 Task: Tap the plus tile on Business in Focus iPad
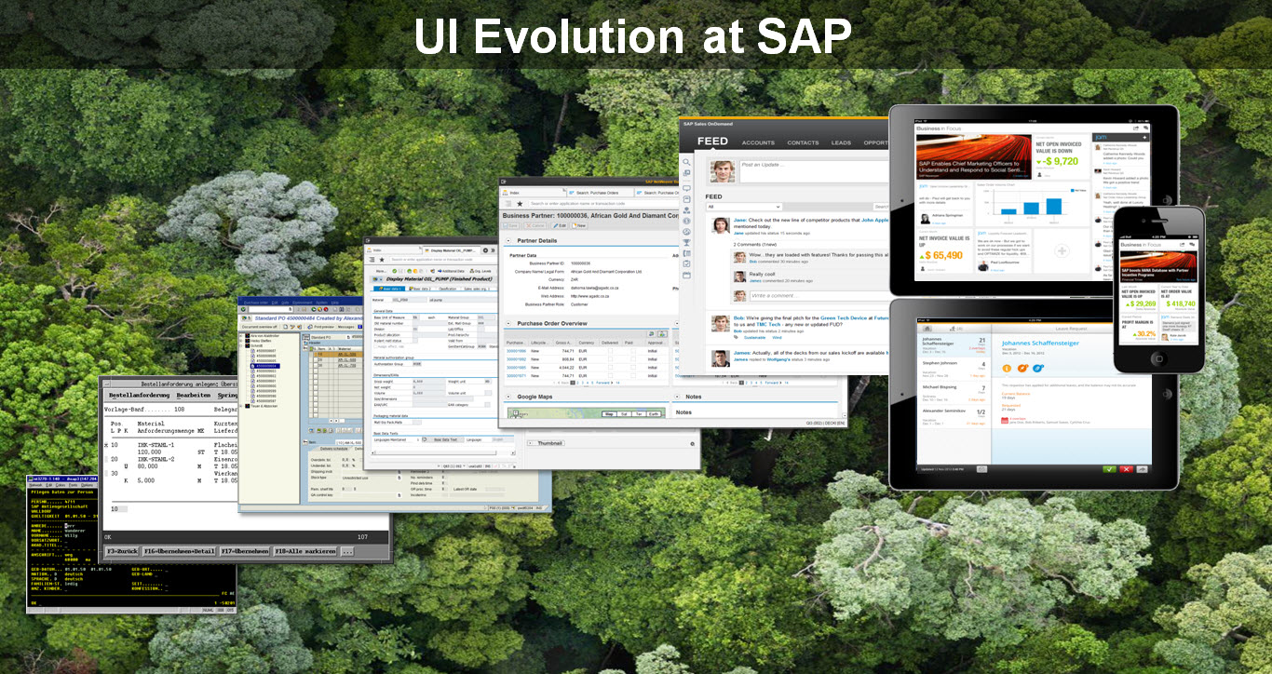pyautogui.click(x=1062, y=250)
